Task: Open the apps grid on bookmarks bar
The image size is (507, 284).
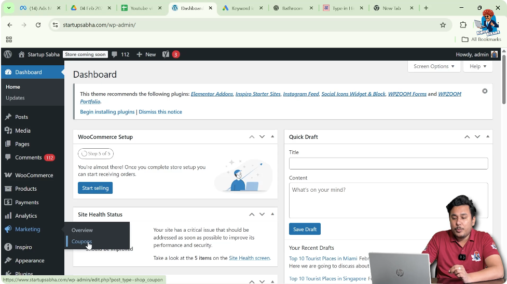Action: click(9, 39)
